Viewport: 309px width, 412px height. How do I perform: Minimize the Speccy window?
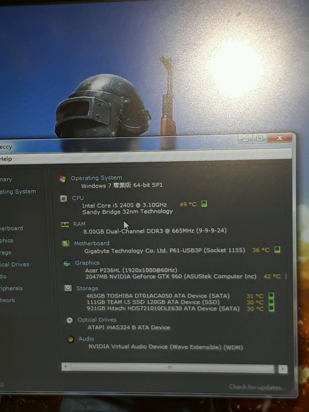tap(245, 139)
